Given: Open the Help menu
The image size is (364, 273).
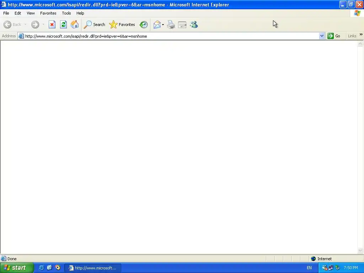Looking at the screenshot, I should (80, 13).
